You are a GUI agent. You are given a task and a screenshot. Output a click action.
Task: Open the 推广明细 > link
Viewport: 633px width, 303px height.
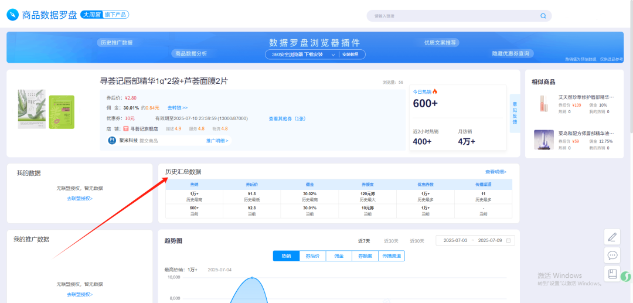[217, 141]
